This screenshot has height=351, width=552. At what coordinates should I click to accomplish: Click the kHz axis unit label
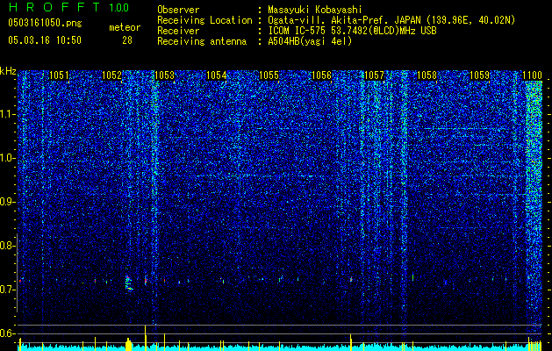click(8, 71)
